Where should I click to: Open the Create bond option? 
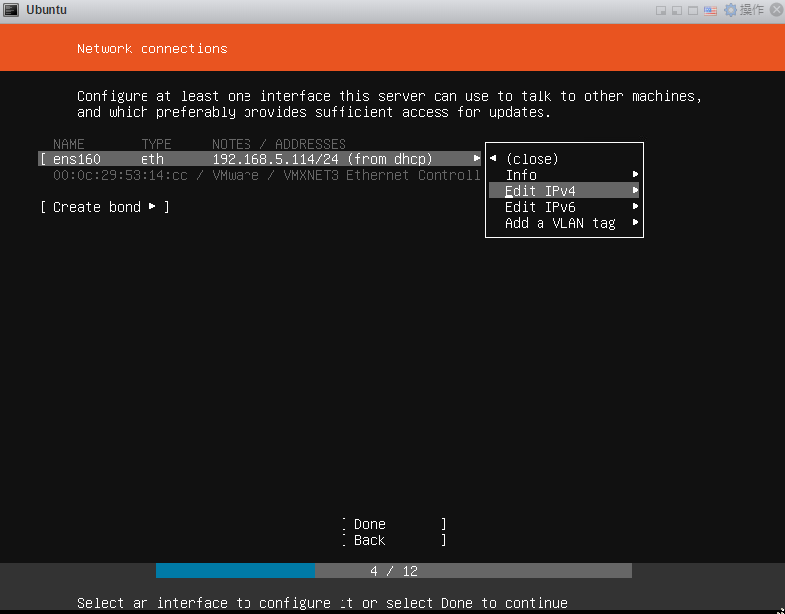pos(104,207)
